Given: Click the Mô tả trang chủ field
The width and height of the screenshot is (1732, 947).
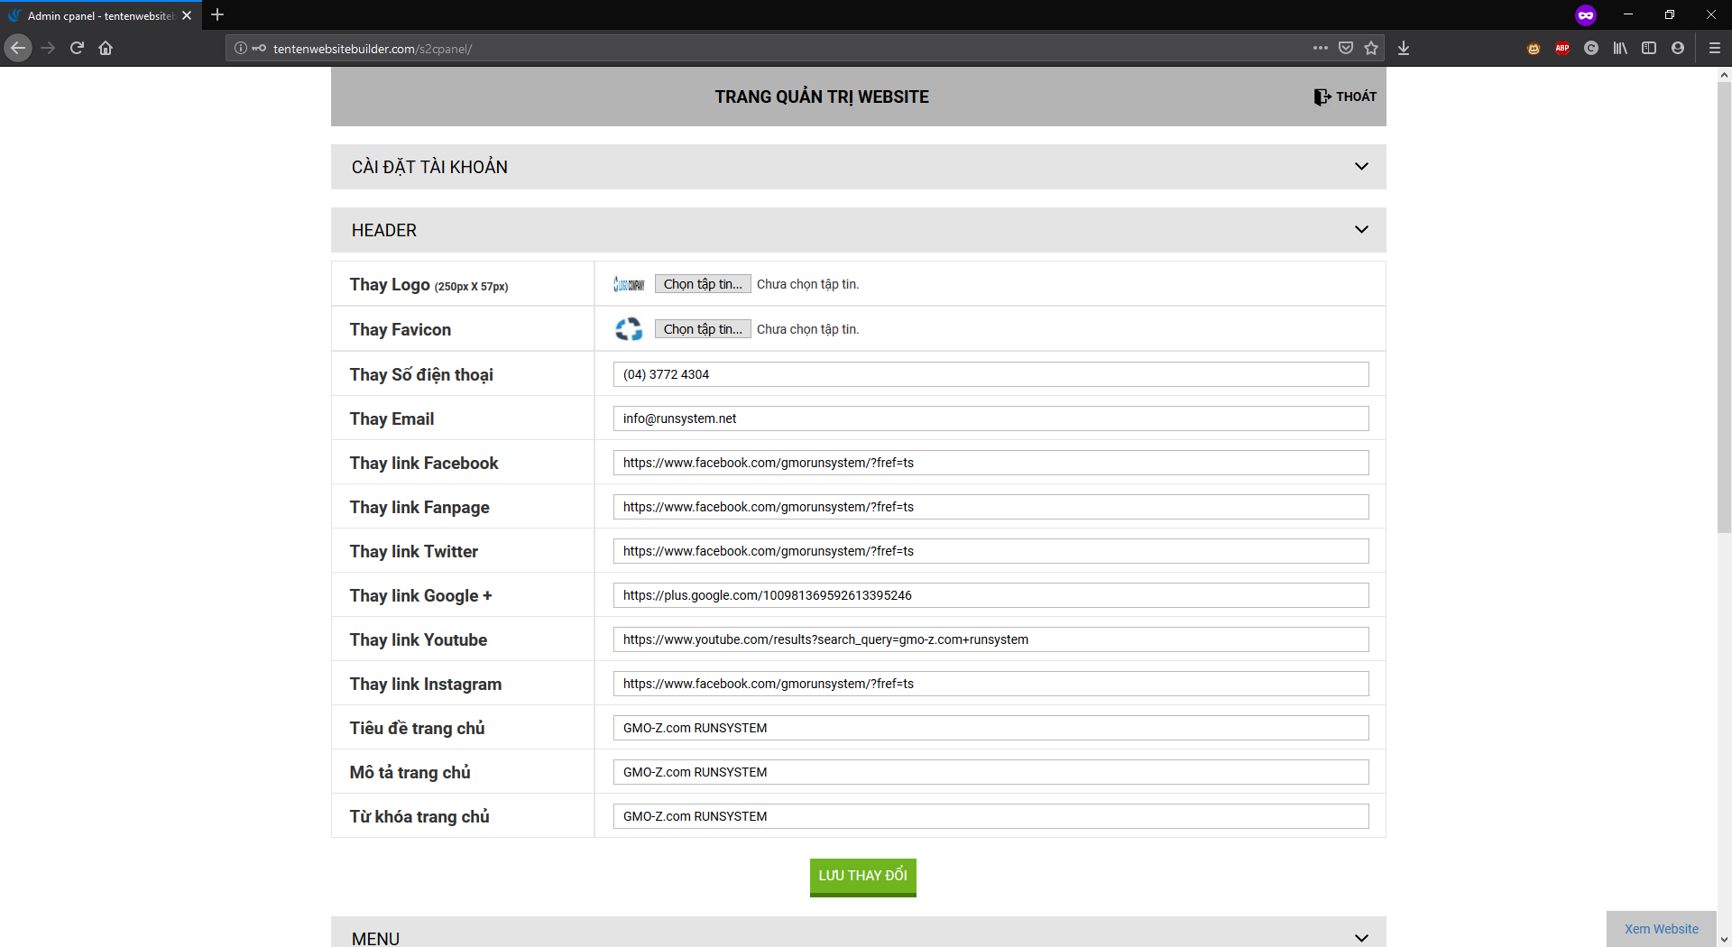Looking at the screenshot, I should click(x=991, y=772).
